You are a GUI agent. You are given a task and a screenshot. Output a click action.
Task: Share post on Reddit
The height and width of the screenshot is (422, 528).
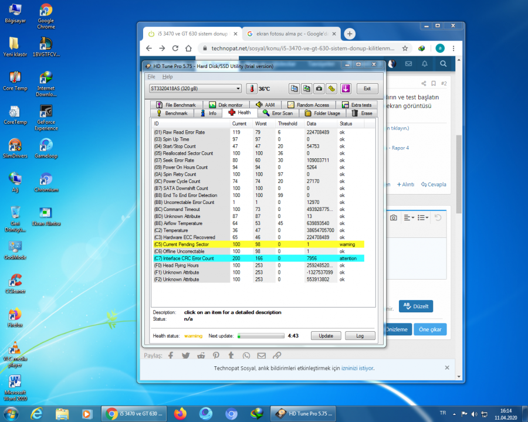[x=201, y=355]
